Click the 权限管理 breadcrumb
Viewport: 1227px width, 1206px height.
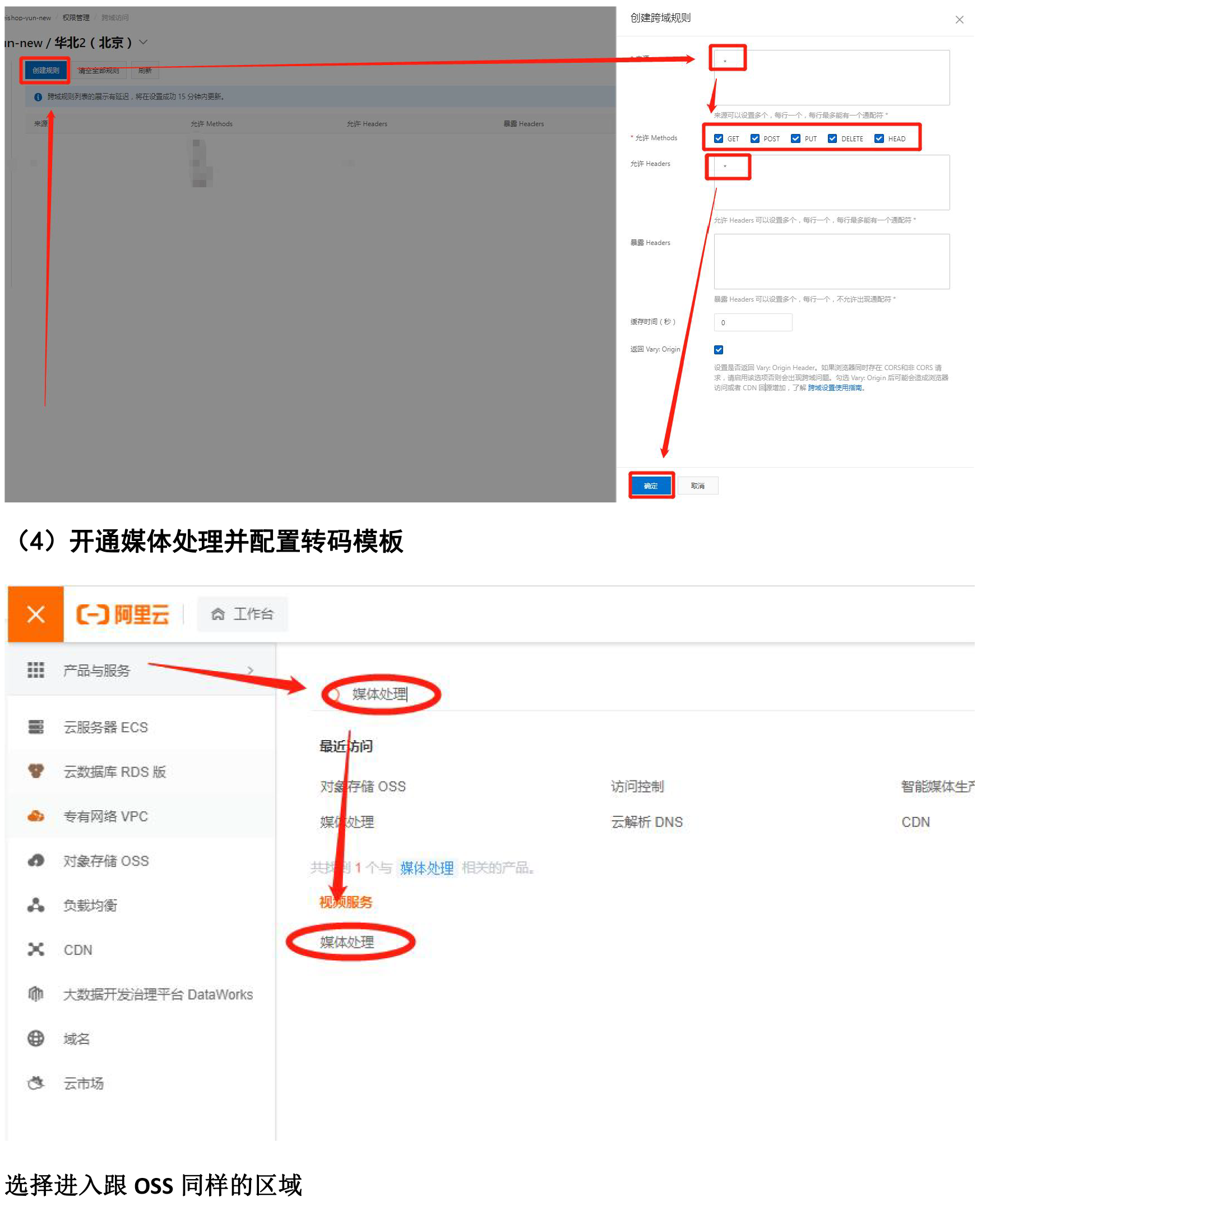[x=76, y=18]
